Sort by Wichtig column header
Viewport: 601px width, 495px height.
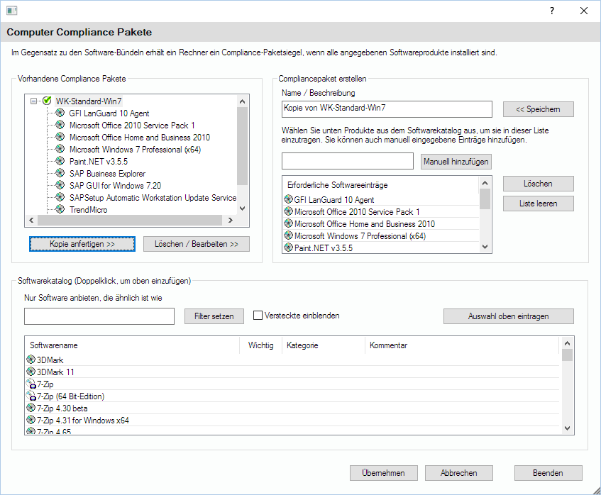coord(260,345)
